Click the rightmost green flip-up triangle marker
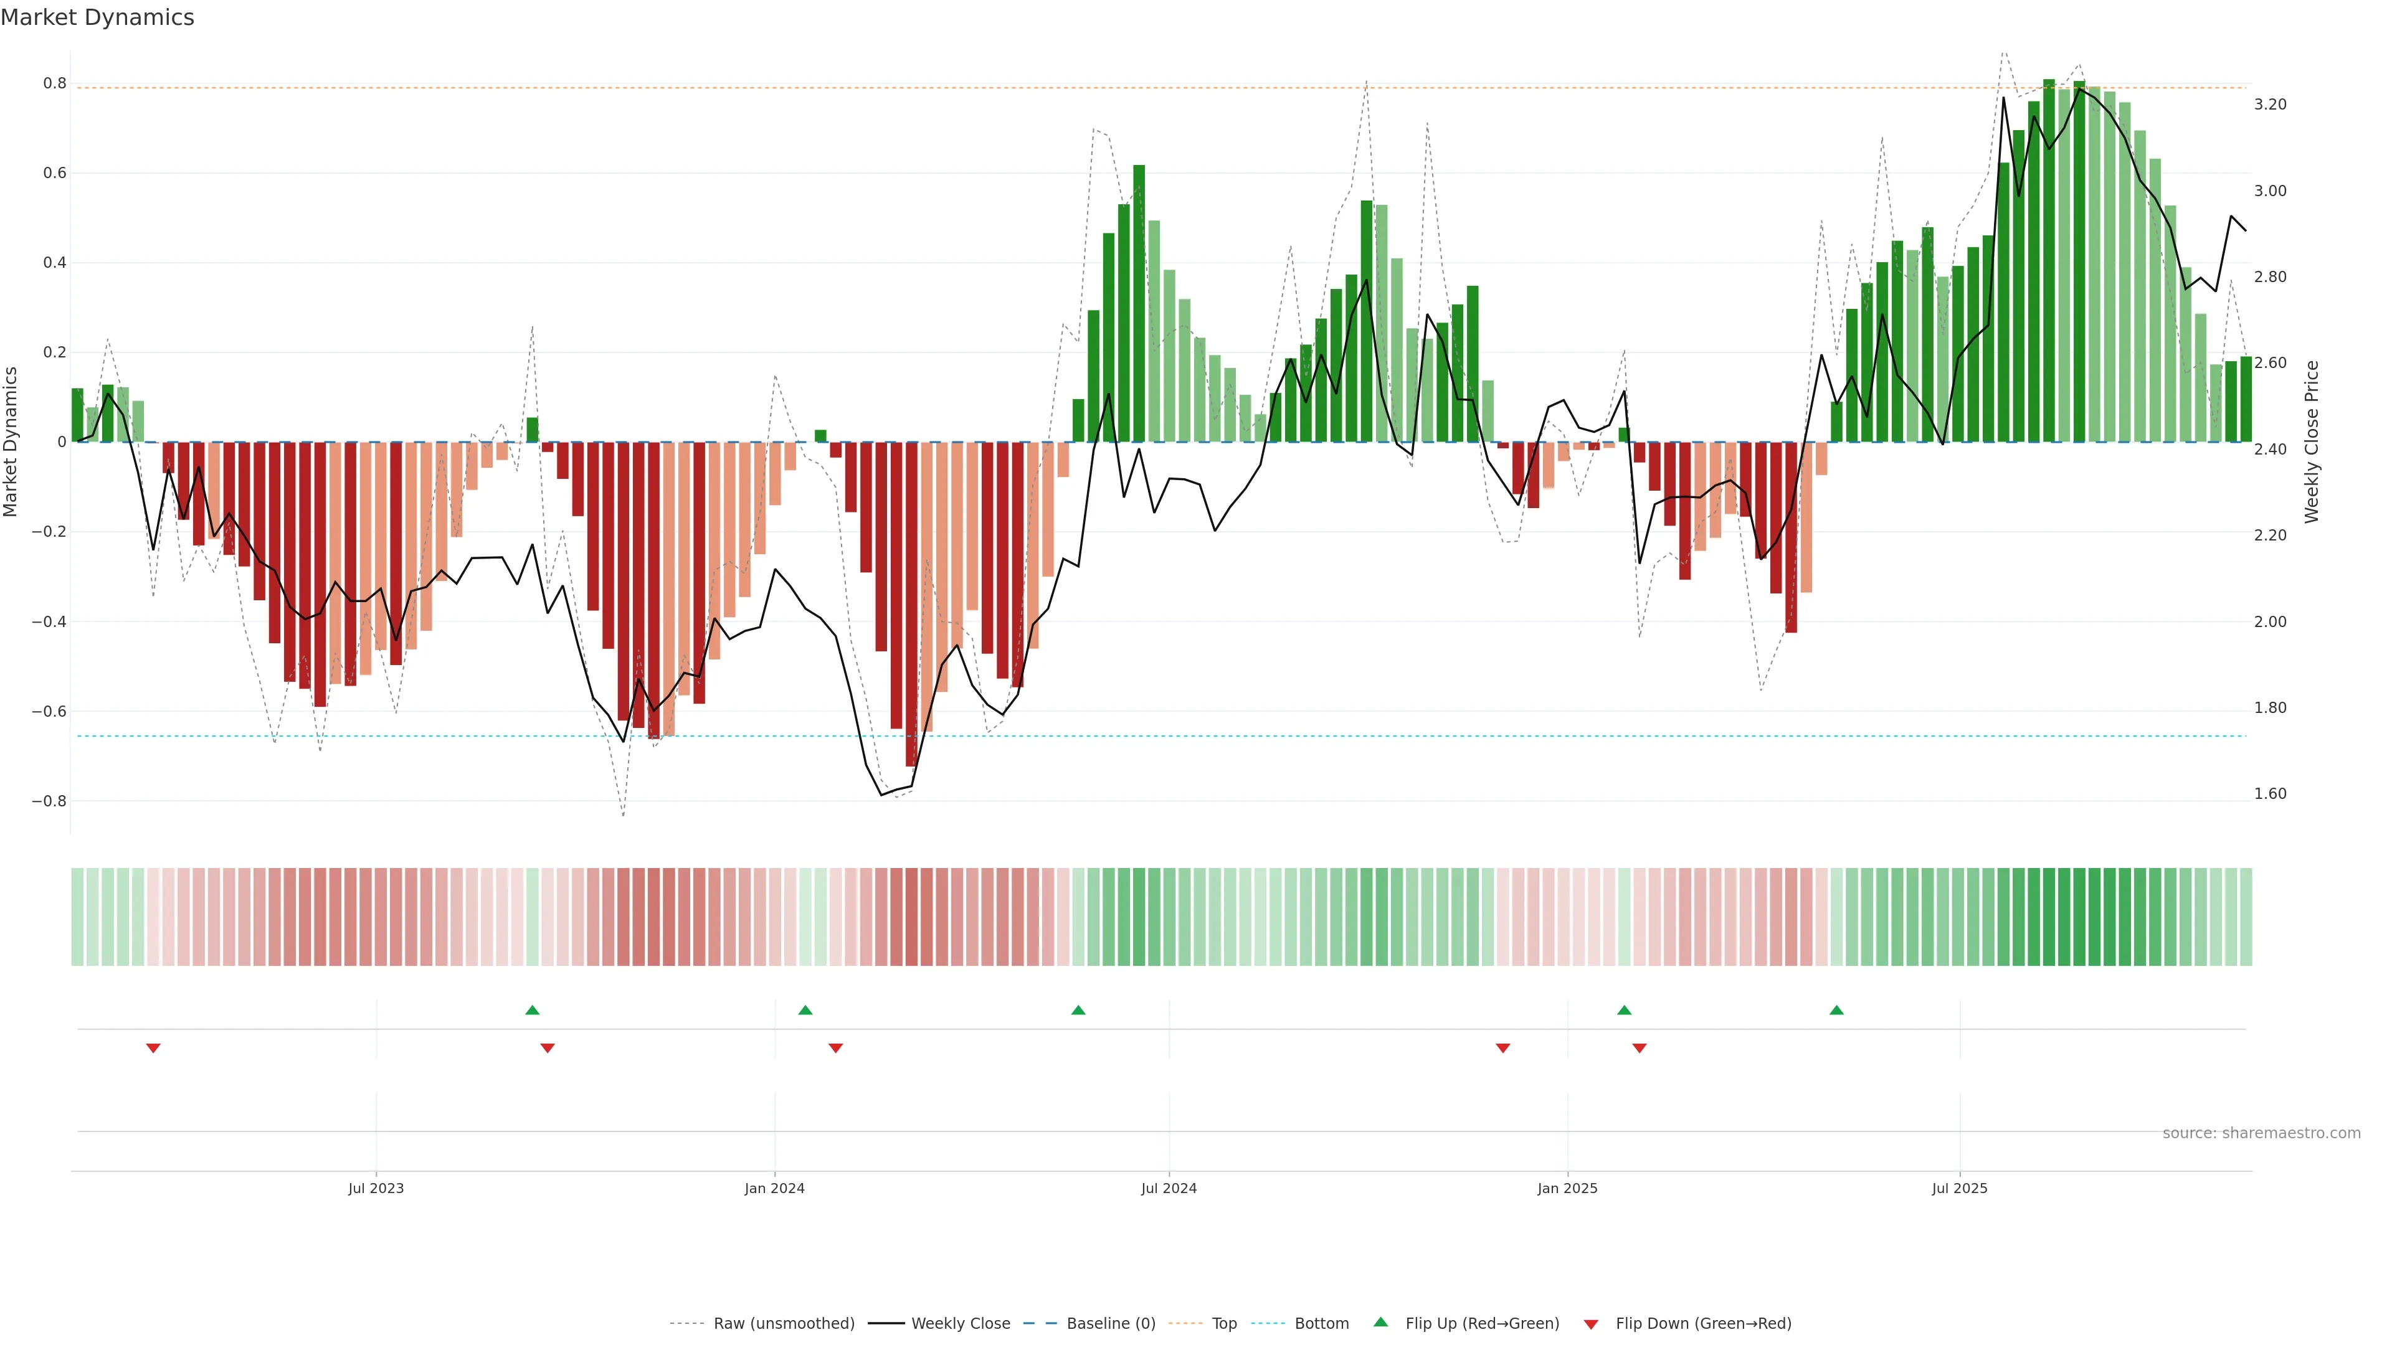The width and height of the screenshot is (2392, 1345). pos(1836,1010)
